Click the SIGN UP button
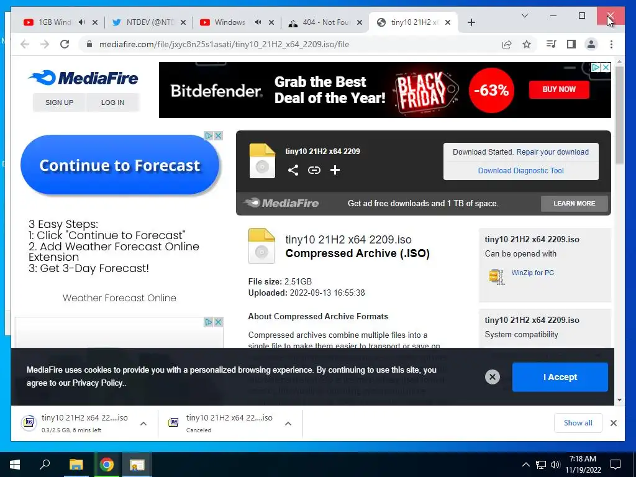 (x=59, y=102)
